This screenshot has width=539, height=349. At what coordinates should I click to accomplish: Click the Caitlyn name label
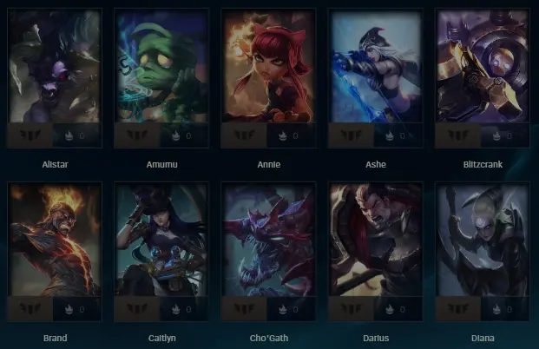pos(162,339)
